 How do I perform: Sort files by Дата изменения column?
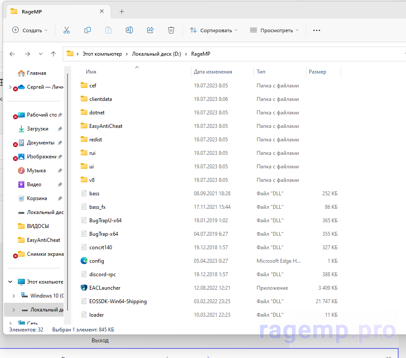pos(213,72)
